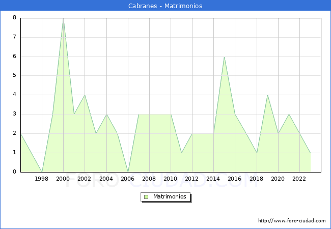Click x-axis label 2018
Screen dimensions: 331x229
coord(257,179)
